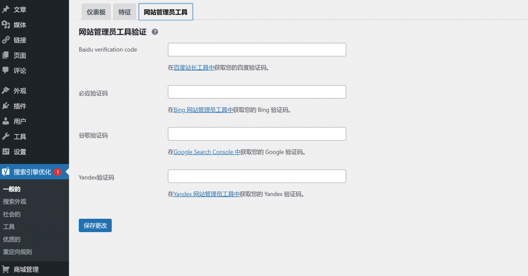Open the 搜索外观 submenu item
Viewport: 528px width, 276px height.
[x=14, y=202]
